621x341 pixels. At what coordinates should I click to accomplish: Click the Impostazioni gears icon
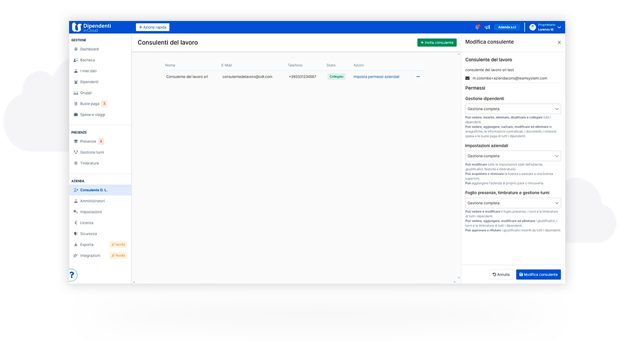pyautogui.click(x=76, y=212)
